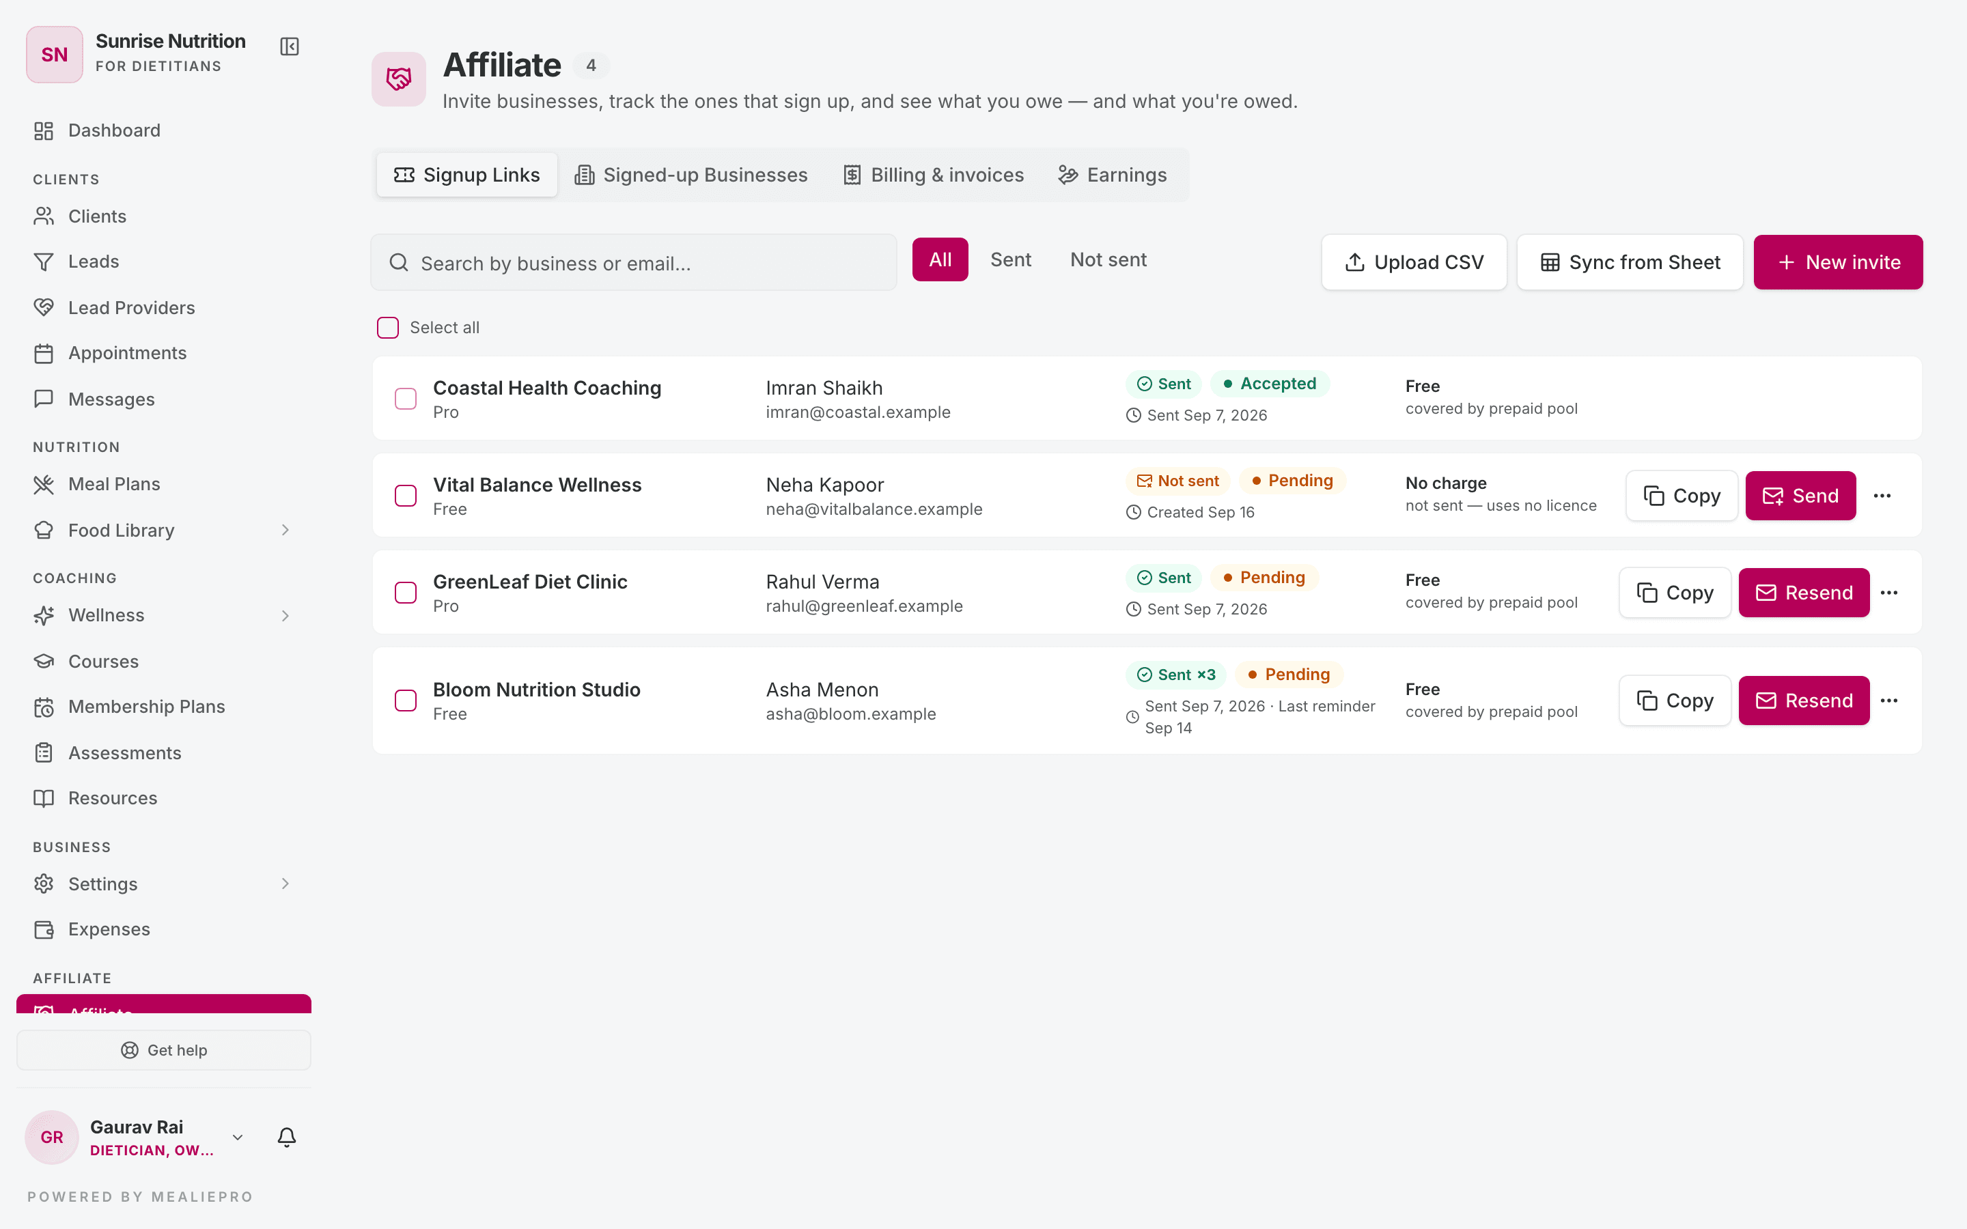Click the Affiliate handshake header icon
The width and height of the screenshot is (1967, 1229).
click(x=398, y=79)
